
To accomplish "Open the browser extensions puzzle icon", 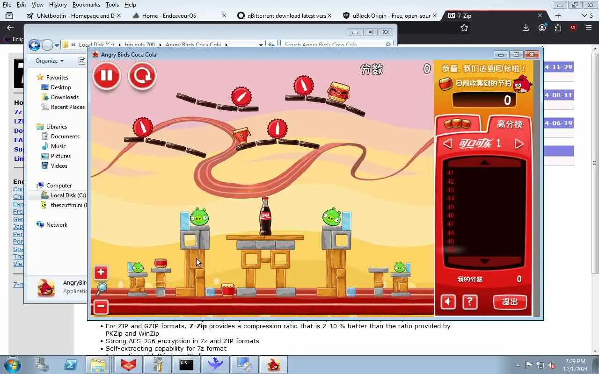I will click(x=558, y=28).
